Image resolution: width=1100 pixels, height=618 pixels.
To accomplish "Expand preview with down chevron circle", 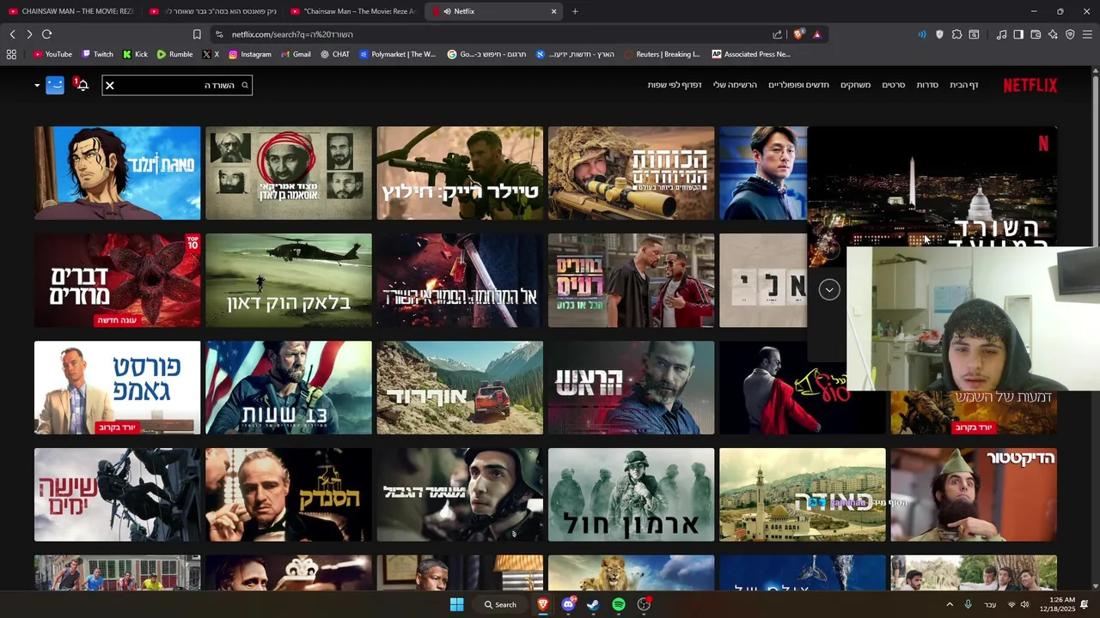I will tap(829, 289).
